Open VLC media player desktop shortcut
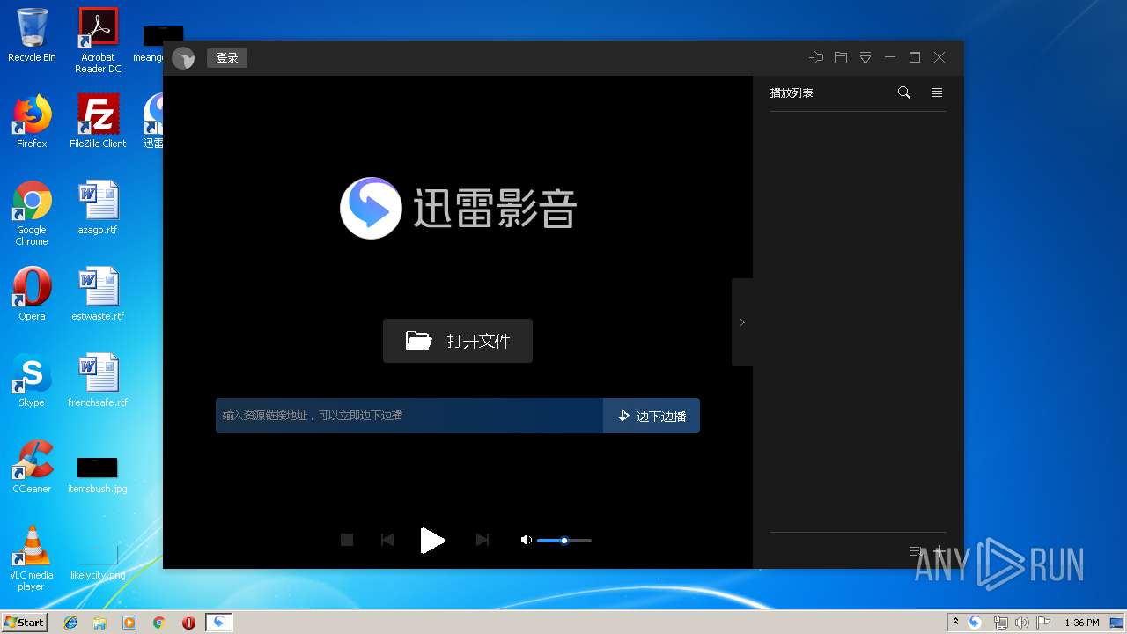The height and width of the screenshot is (634, 1127). pos(32,559)
